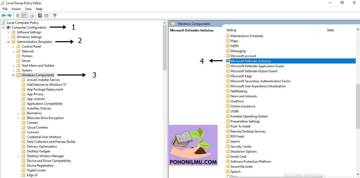Select the Remote Desktop Services folder

(x=248, y=131)
